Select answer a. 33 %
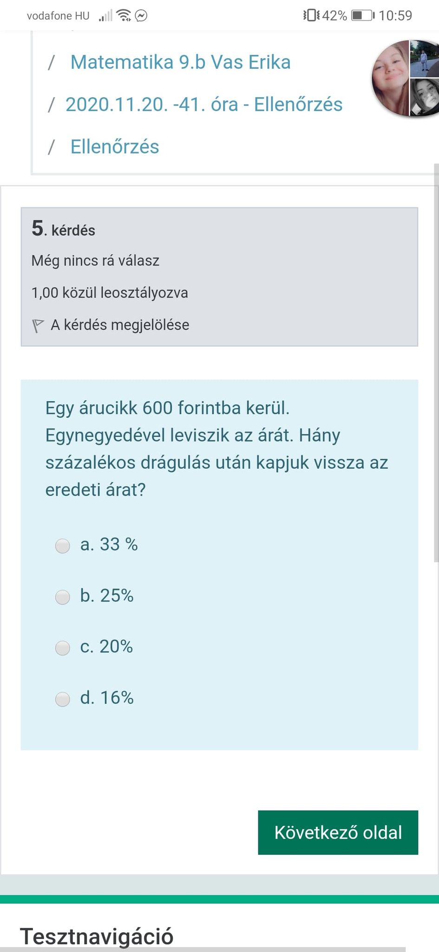 (63, 545)
